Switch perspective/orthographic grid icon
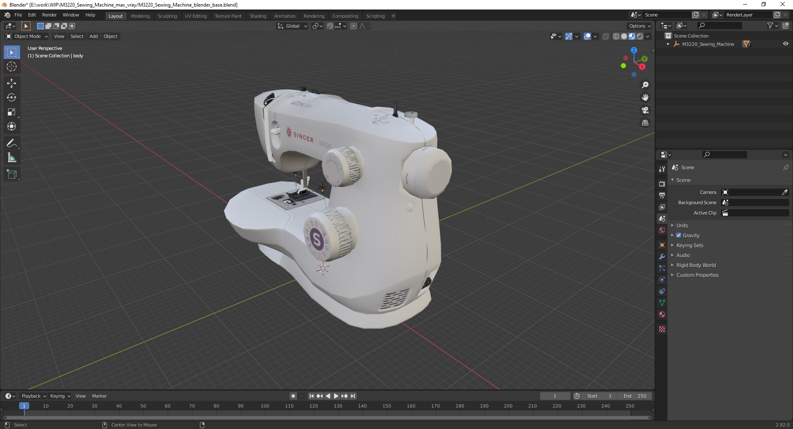The width and height of the screenshot is (793, 429). click(x=645, y=123)
